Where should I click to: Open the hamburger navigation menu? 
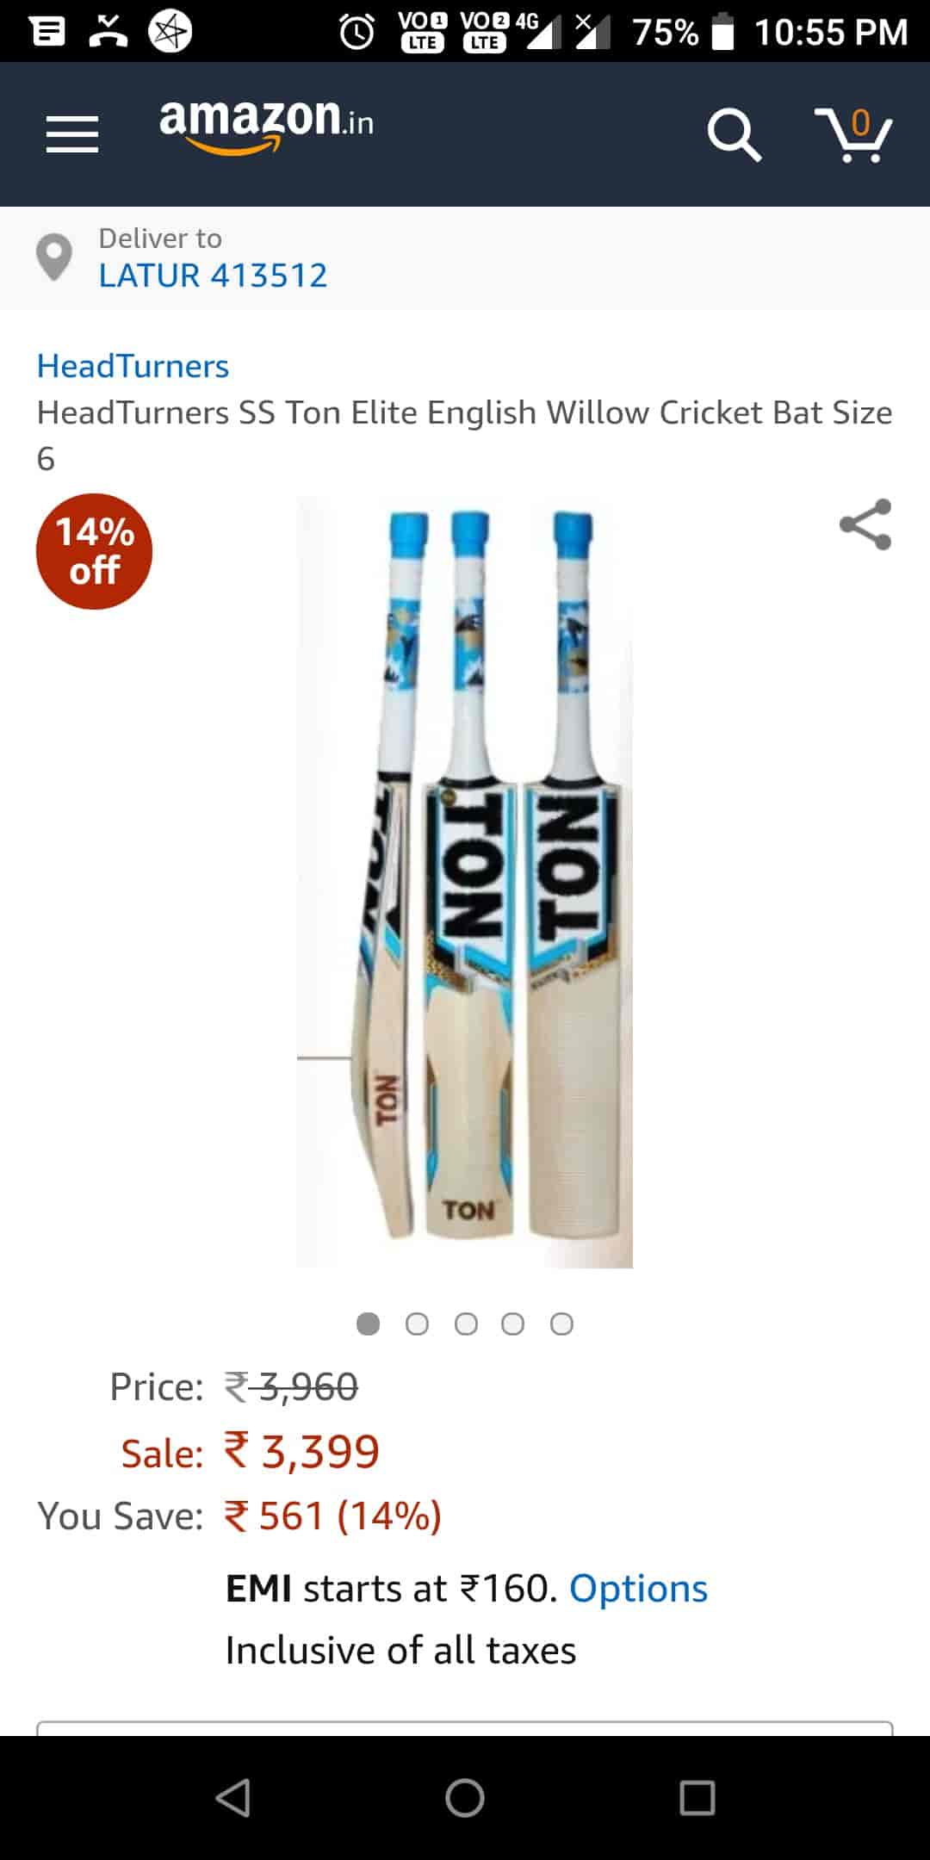pos(72,135)
